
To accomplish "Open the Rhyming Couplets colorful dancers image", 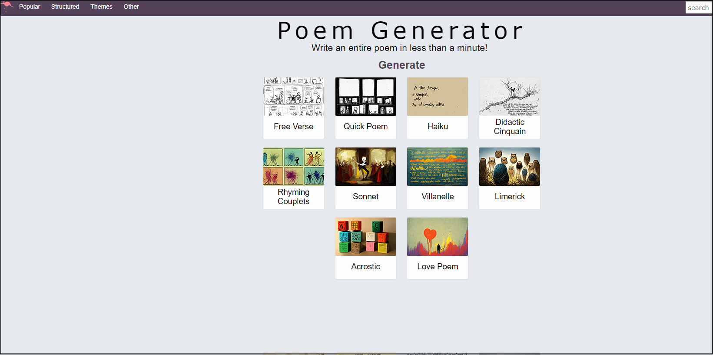I will click(294, 167).
